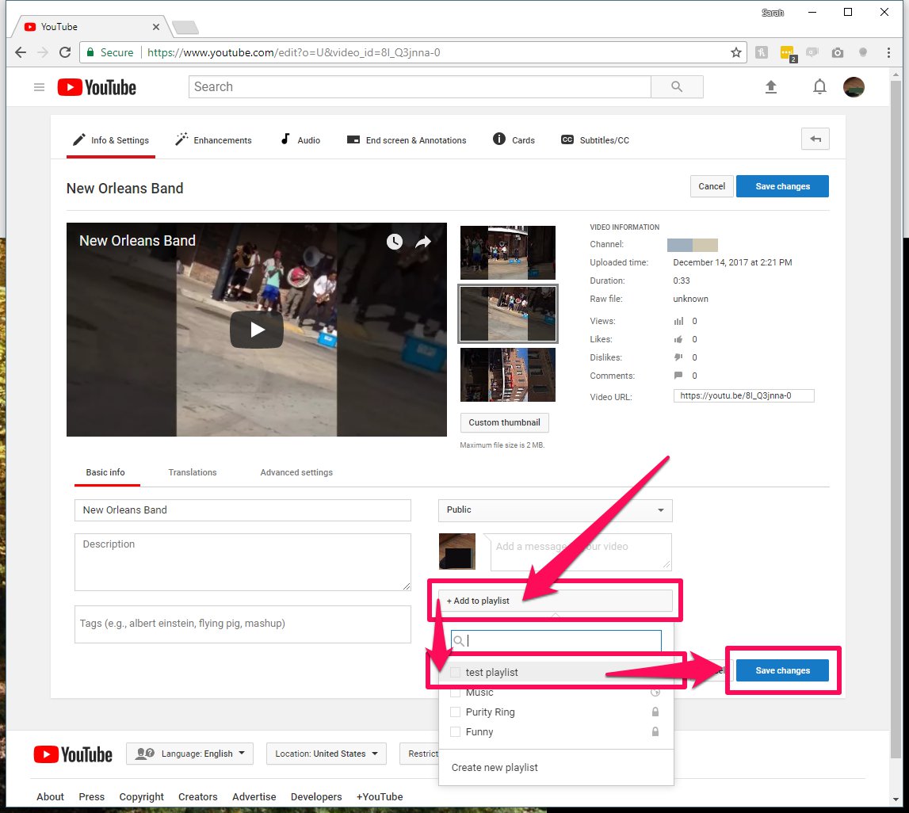Click the upload arrow icon

pos(770,87)
